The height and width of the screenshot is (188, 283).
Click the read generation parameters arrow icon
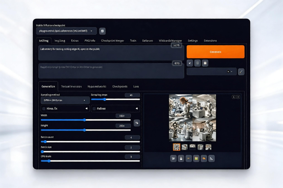click(x=190, y=63)
